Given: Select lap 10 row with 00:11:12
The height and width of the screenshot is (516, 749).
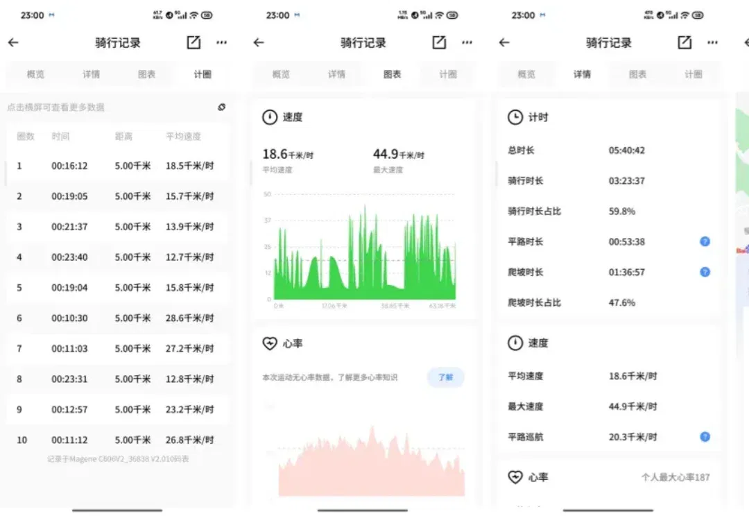Looking at the screenshot, I should 117,440.
